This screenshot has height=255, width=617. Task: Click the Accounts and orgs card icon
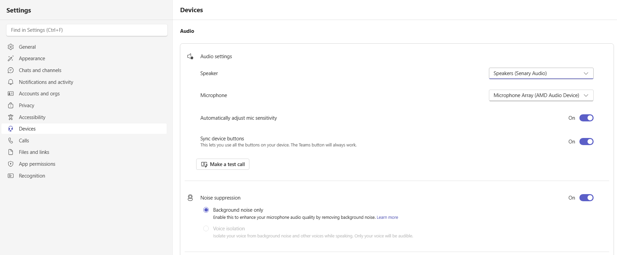11,94
